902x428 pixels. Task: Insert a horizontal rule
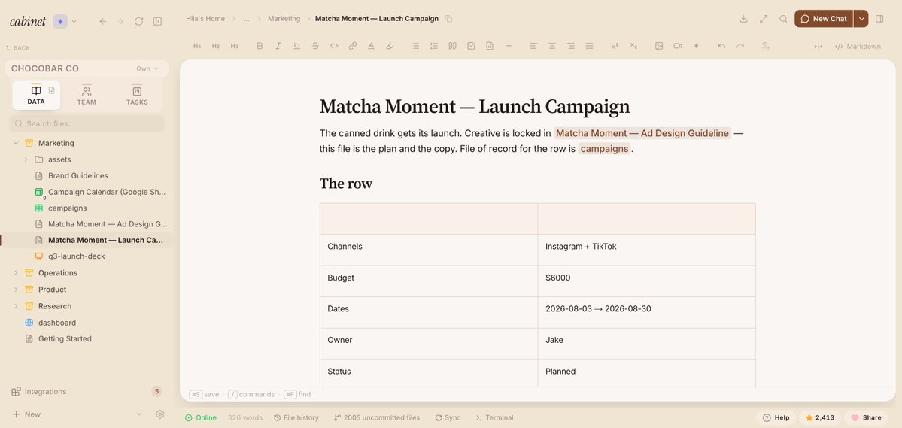click(x=508, y=46)
